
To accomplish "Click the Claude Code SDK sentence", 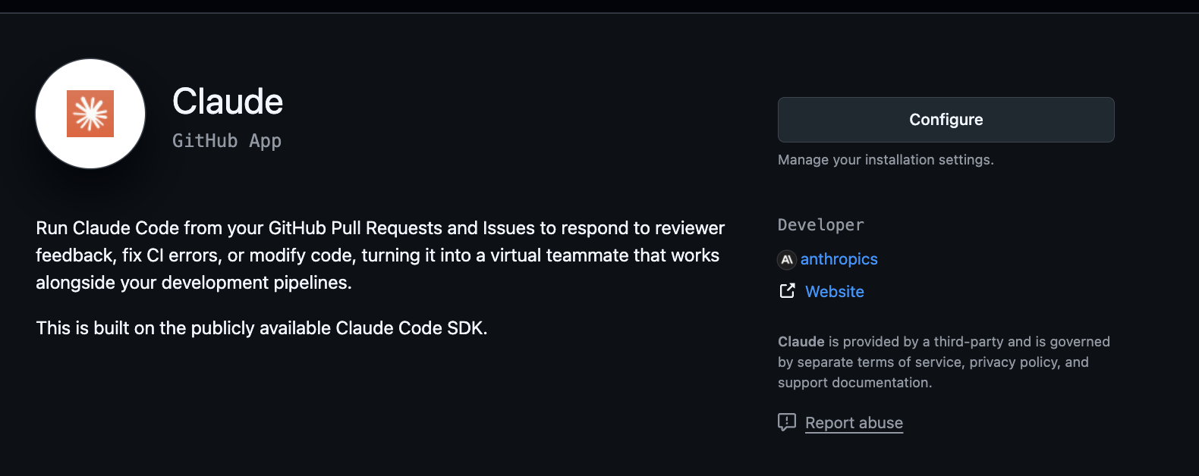I will [x=262, y=328].
